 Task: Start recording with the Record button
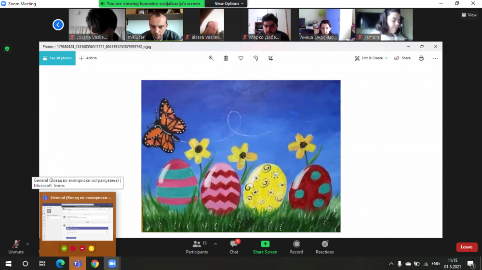click(x=296, y=247)
